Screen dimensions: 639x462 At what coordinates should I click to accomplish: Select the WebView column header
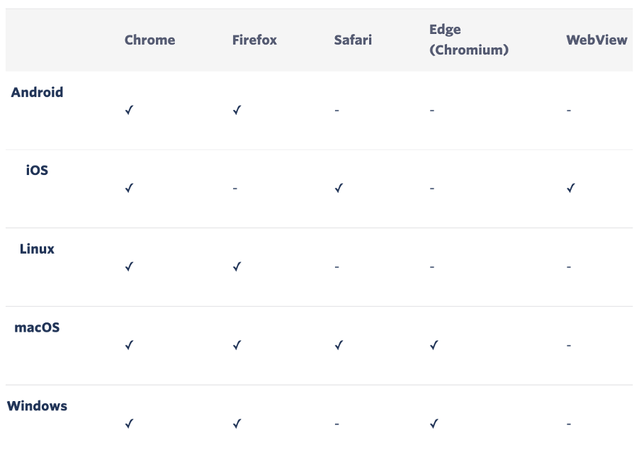click(596, 40)
